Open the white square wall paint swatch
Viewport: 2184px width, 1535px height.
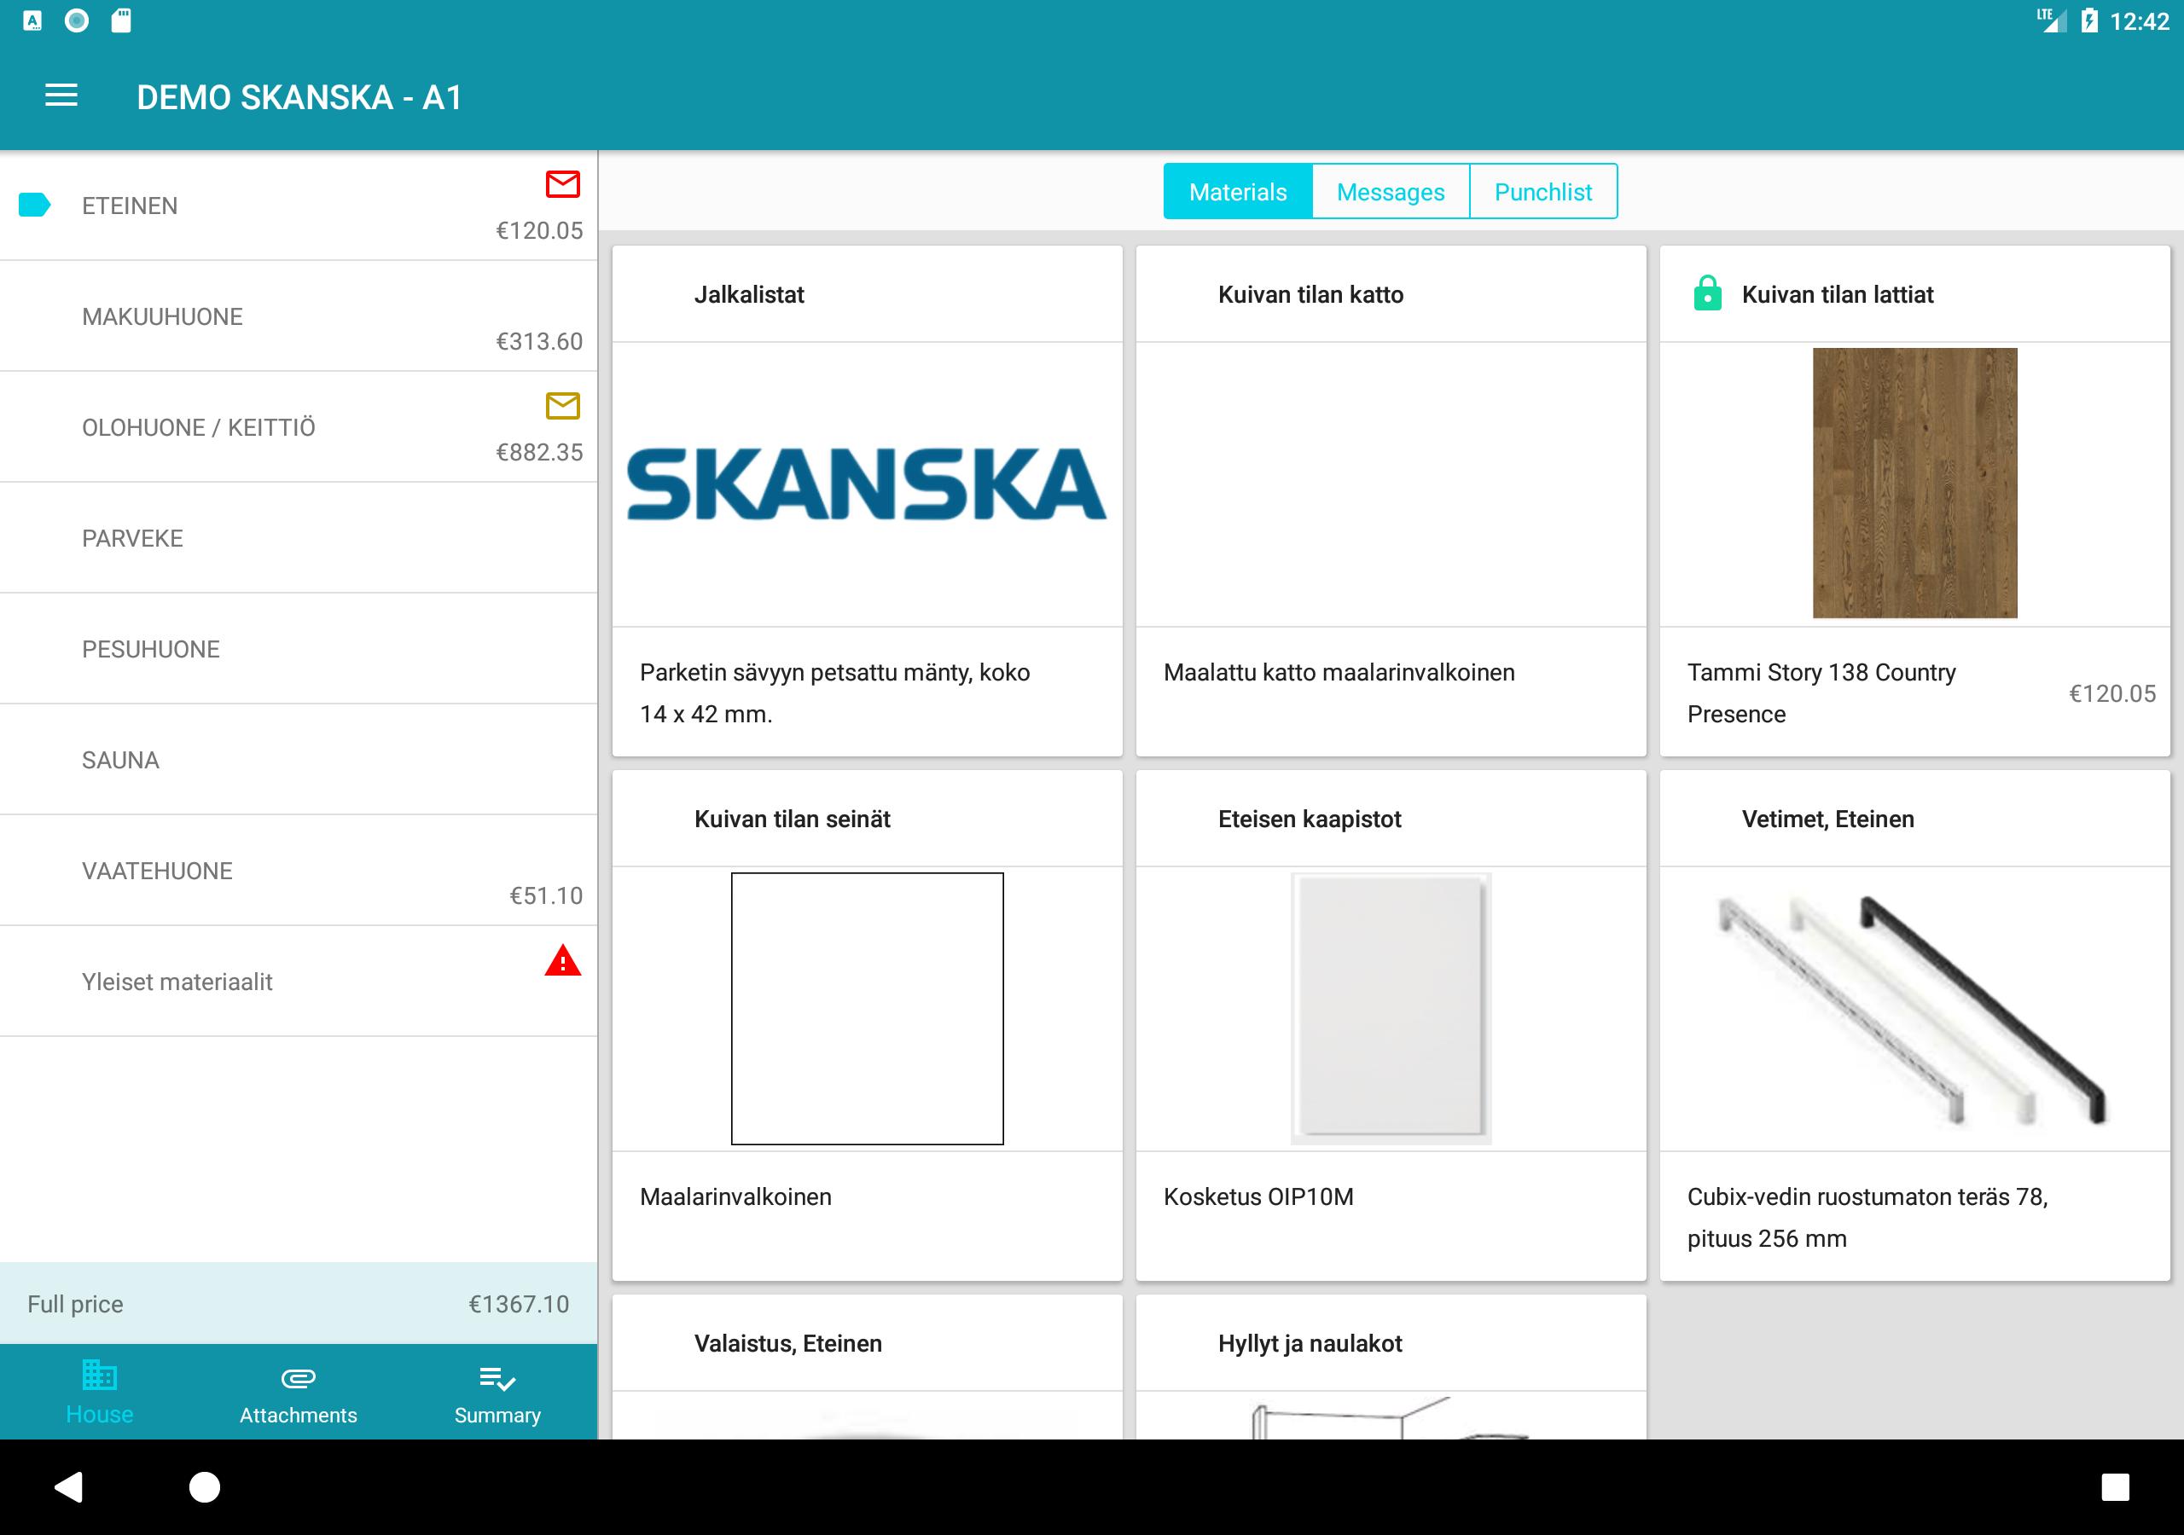(867, 1008)
